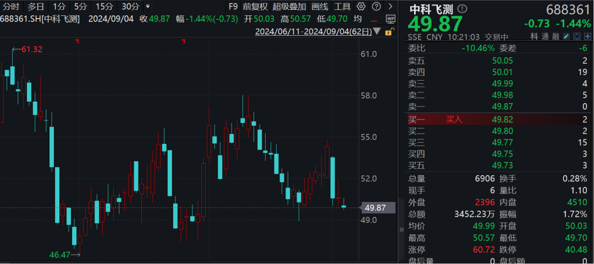Click the first red flag marker atop the chart

coord(78,41)
